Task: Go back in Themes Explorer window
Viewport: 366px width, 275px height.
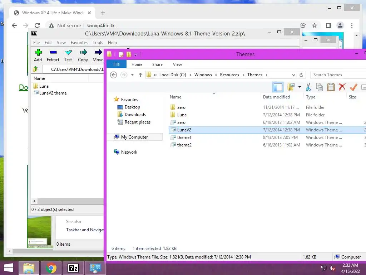Action: click(x=113, y=75)
